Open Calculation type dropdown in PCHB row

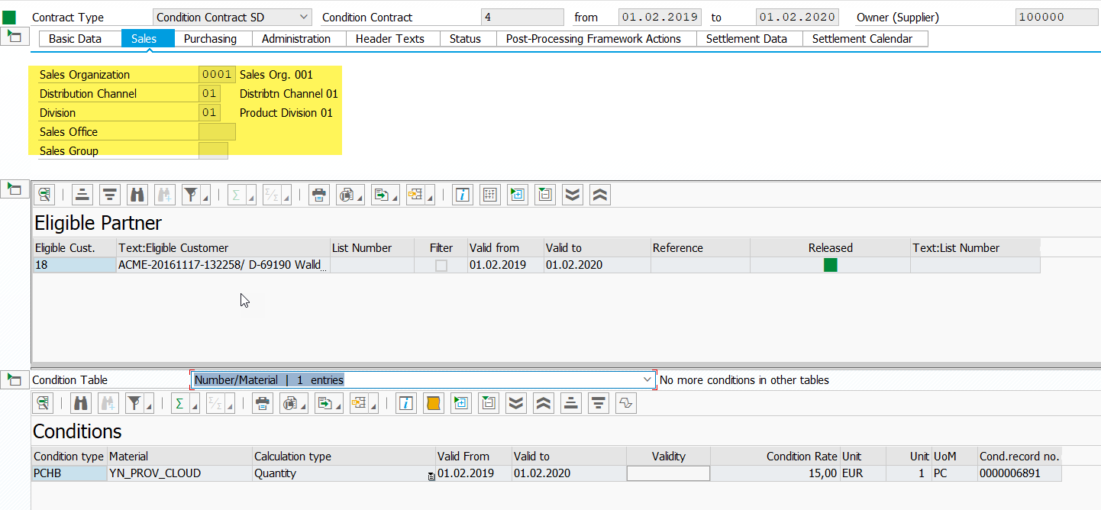pos(431,476)
